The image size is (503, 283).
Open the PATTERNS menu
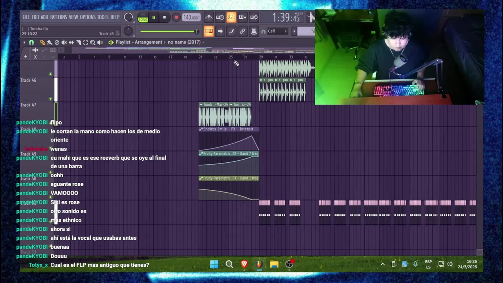[x=59, y=17]
